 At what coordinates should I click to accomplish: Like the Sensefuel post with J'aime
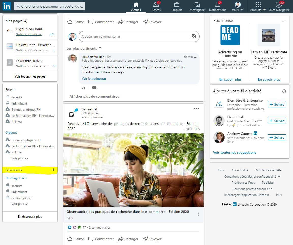(76, 239)
